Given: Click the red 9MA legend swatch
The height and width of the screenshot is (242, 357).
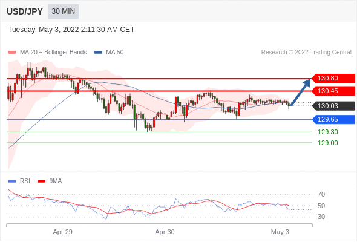Looking at the screenshot, I should (x=41, y=181).
